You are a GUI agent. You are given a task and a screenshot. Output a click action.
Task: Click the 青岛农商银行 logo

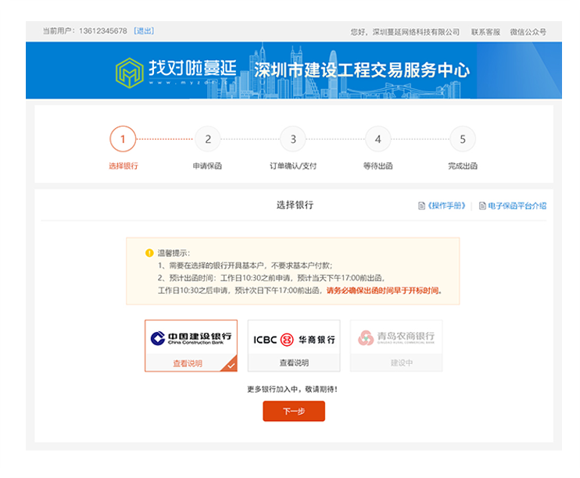point(396,338)
